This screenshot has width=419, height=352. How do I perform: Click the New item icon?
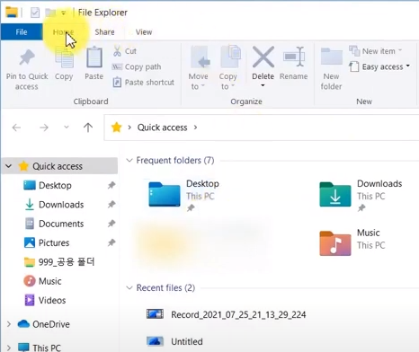click(x=354, y=51)
